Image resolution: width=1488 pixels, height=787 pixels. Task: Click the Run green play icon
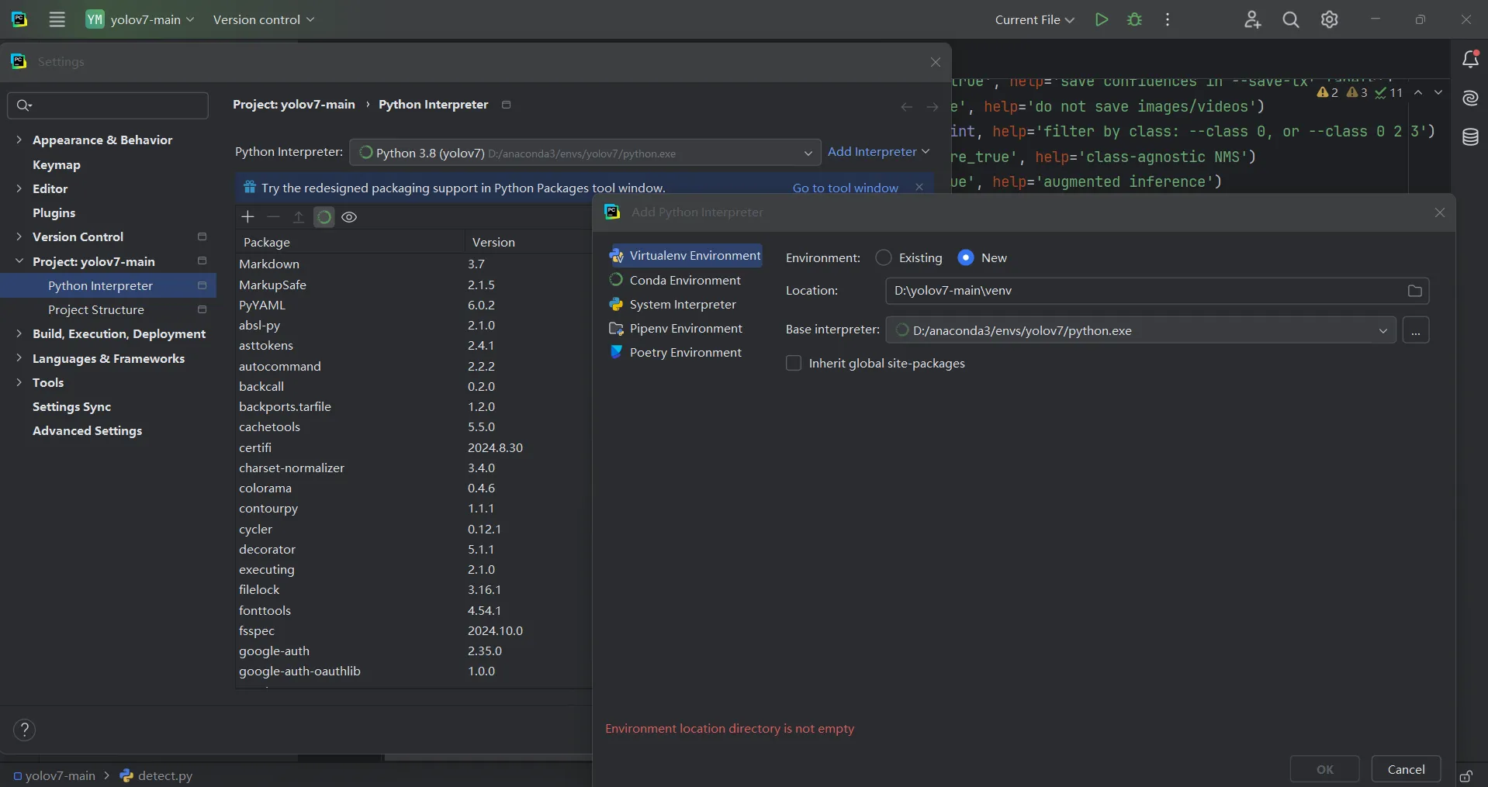(x=1101, y=20)
